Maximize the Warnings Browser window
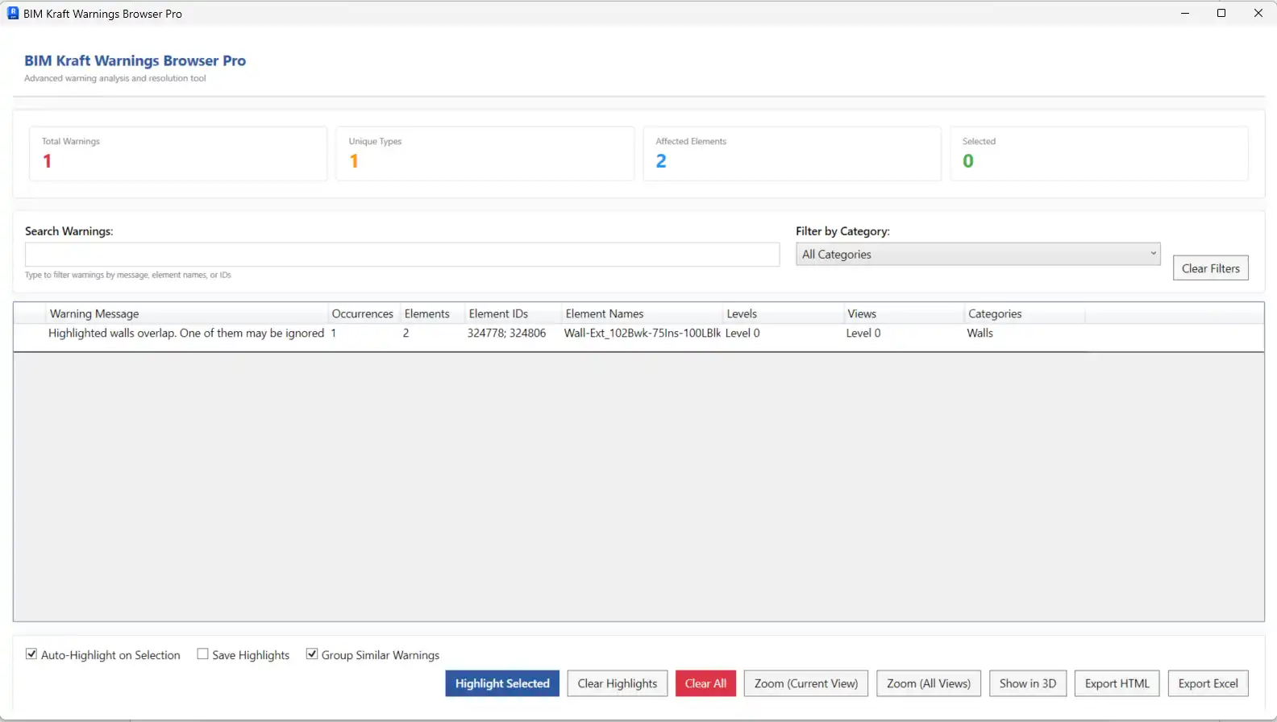Screen dimensions: 1277x722 pos(1221,13)
